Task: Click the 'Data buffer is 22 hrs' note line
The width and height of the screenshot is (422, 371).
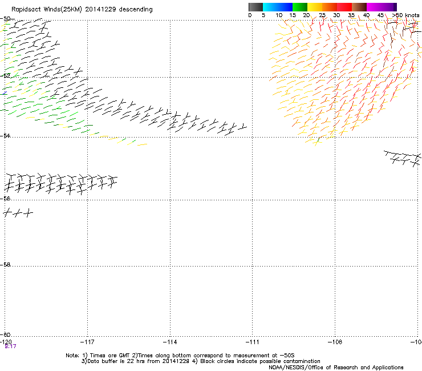Action: coord(201,361)
